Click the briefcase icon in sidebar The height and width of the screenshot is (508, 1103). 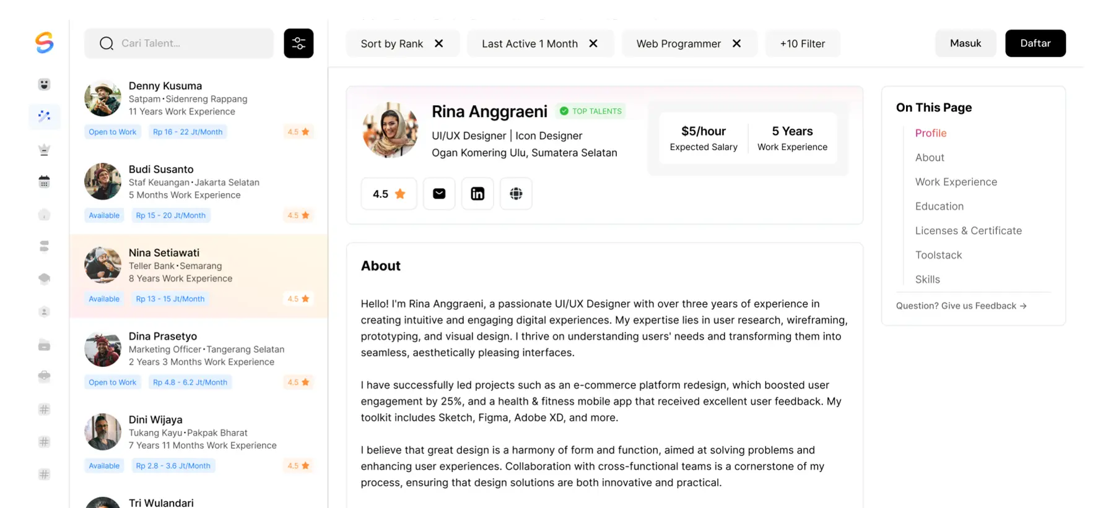point(44,376)
